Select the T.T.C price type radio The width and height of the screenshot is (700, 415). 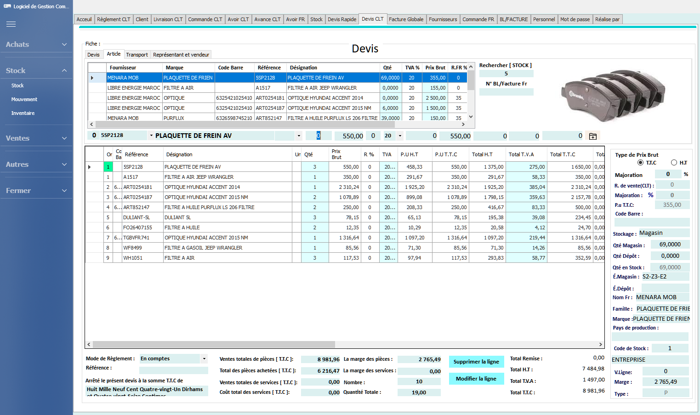coord(640,163)
